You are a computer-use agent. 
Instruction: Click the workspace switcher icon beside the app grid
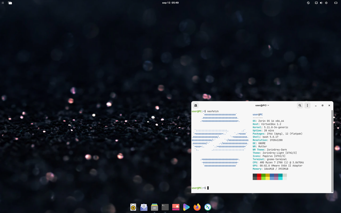10,3
